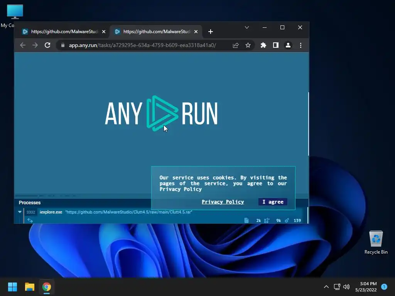
Task: Select the iexplore.exe process name
Action: coord(51,212)
